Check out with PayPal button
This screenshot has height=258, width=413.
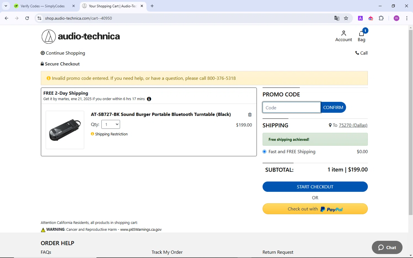tap(315, 209)
